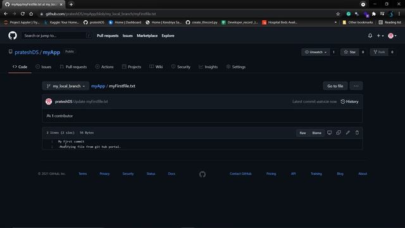Open the myApp repository title link
This screenshot has width=405, height=228.
click(51, 52)
